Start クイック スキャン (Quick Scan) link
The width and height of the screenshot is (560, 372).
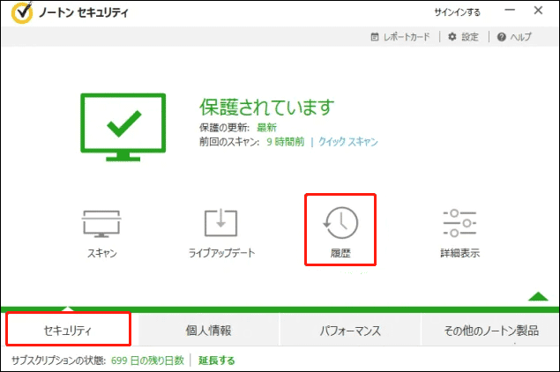[347, 142]
